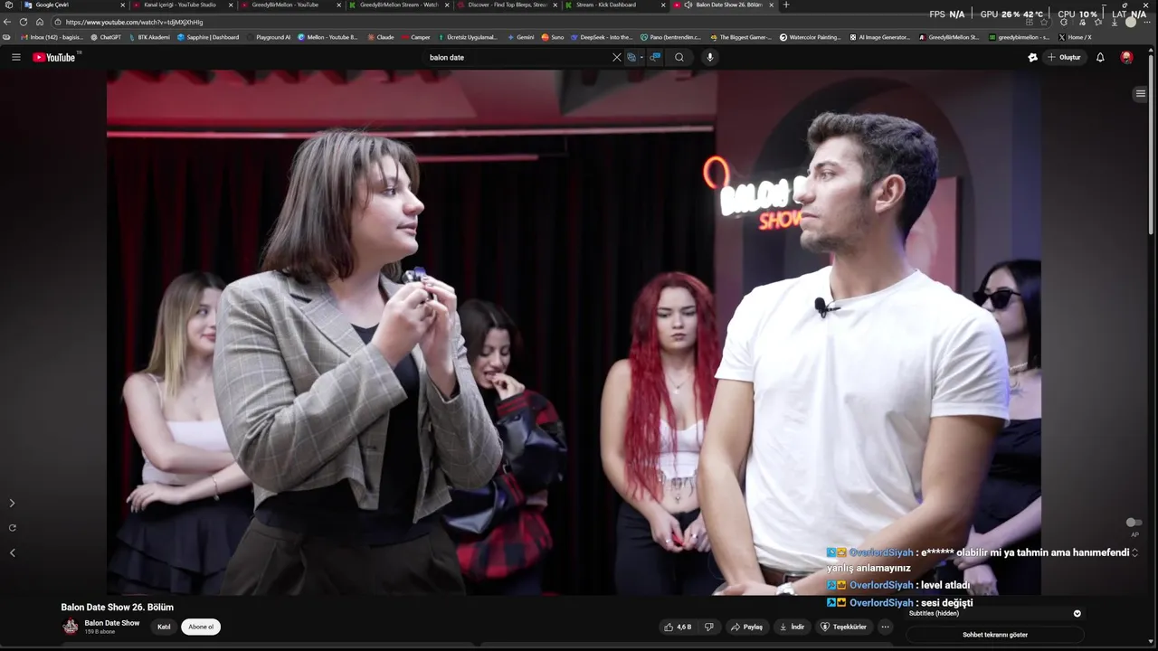Dislike the video with thumbs down
This screenshot has height=651, width=1158.
tap(708, 627)
